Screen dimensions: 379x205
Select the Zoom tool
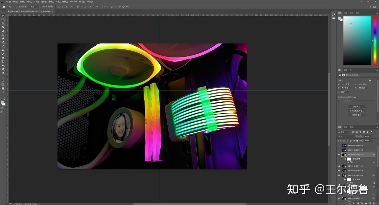tap(3, 92)
